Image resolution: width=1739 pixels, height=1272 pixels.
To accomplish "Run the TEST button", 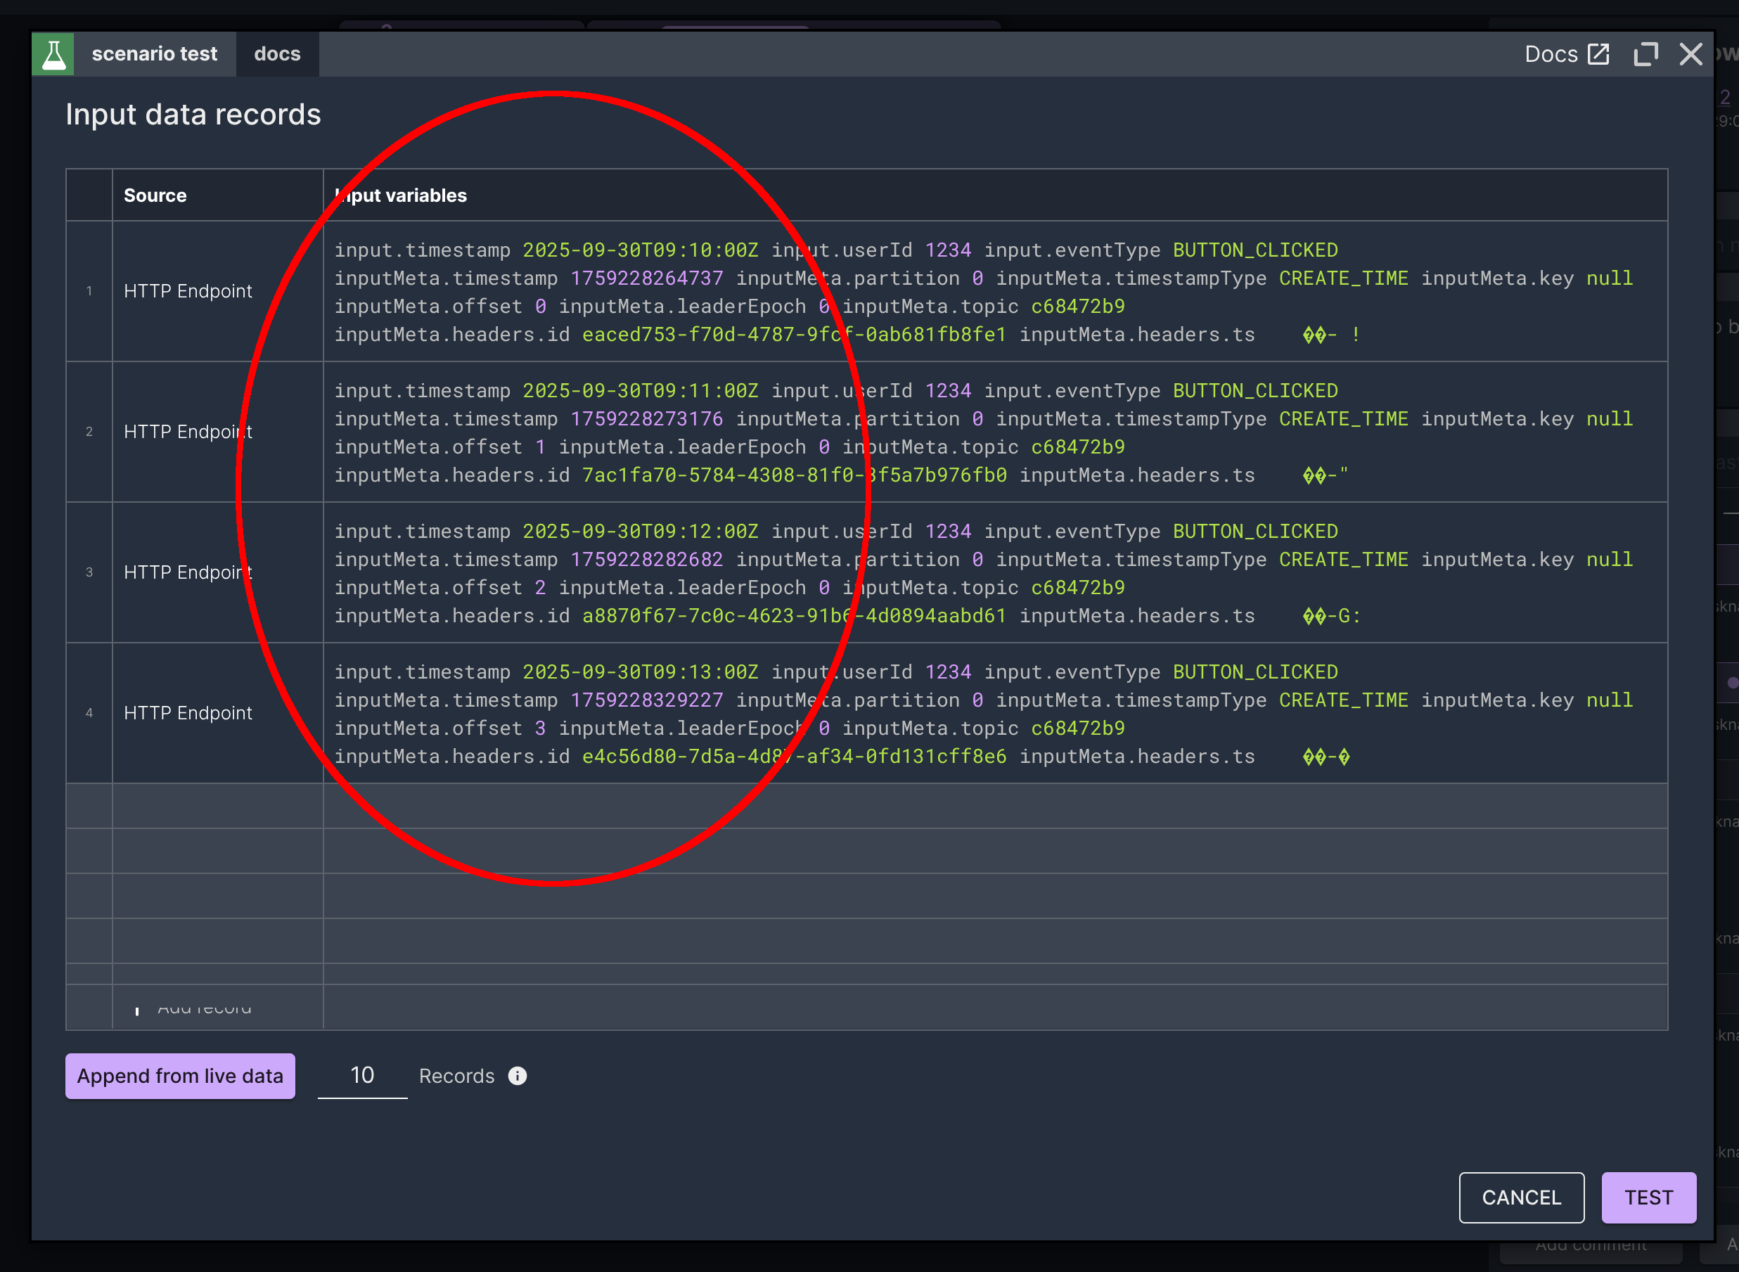I will [x=1648, y=1197].
